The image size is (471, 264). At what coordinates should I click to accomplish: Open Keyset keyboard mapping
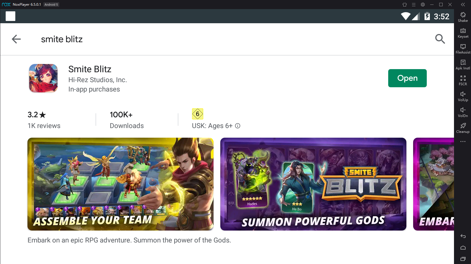pos(463,33)
